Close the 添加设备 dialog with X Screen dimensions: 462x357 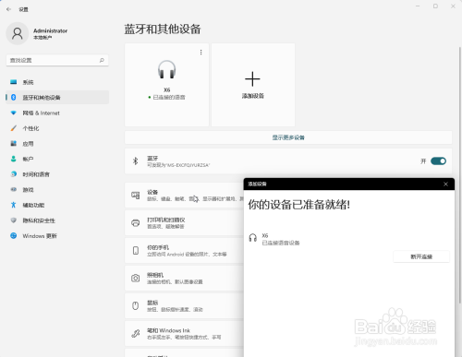(x=445, y=184)
